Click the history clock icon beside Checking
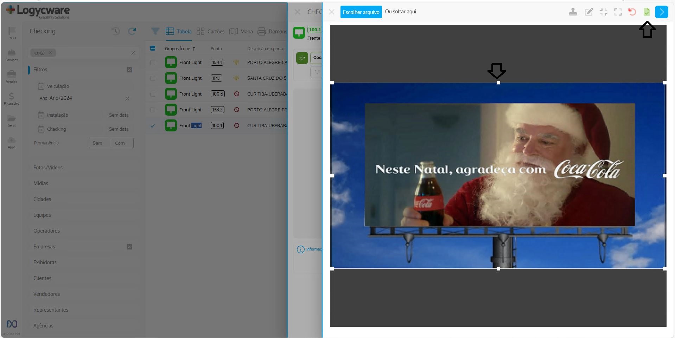Viewport: 675px width, 338px height. coord(115,31)
